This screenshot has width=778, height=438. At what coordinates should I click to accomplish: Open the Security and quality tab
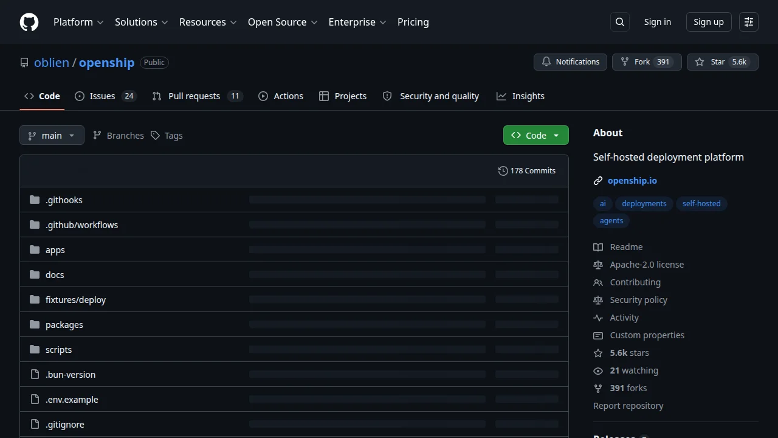click(431, 96)
